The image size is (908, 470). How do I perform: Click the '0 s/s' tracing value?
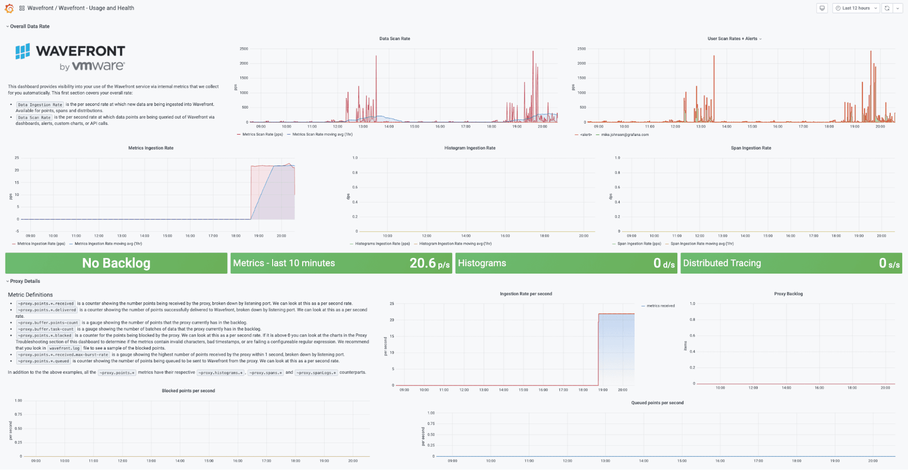point(889,264)
